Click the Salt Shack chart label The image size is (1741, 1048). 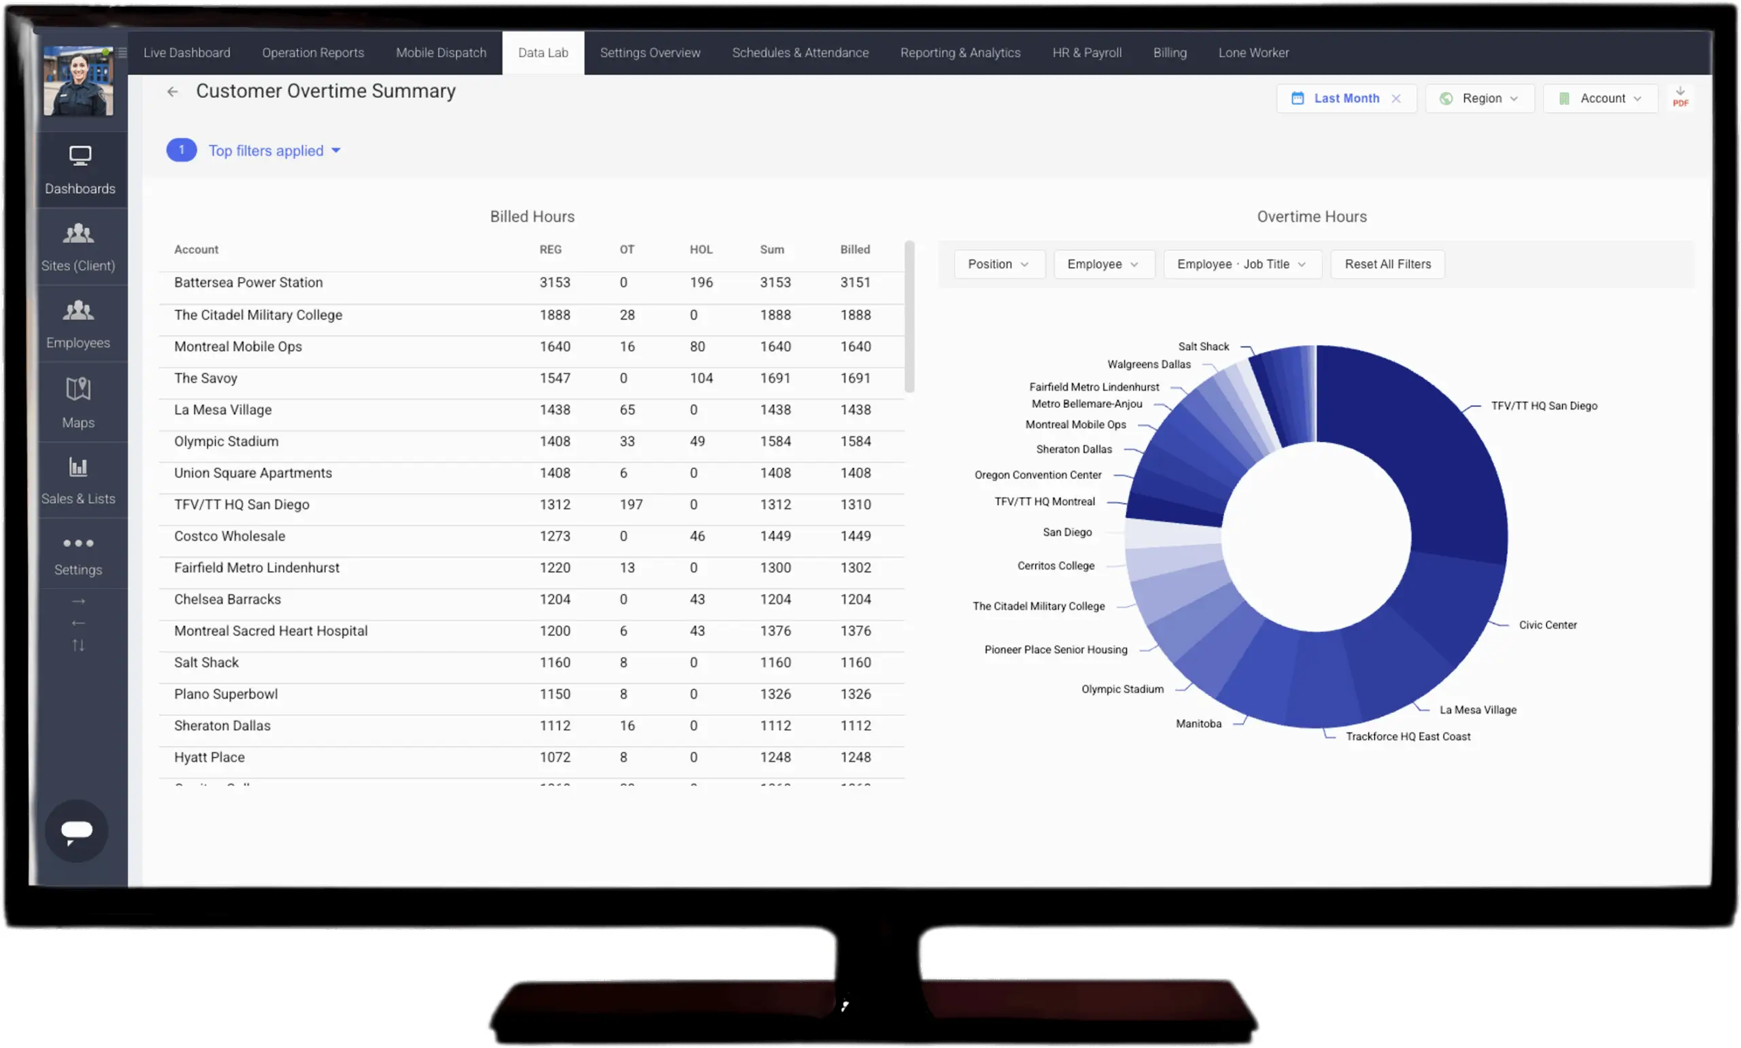(1203, 347)
